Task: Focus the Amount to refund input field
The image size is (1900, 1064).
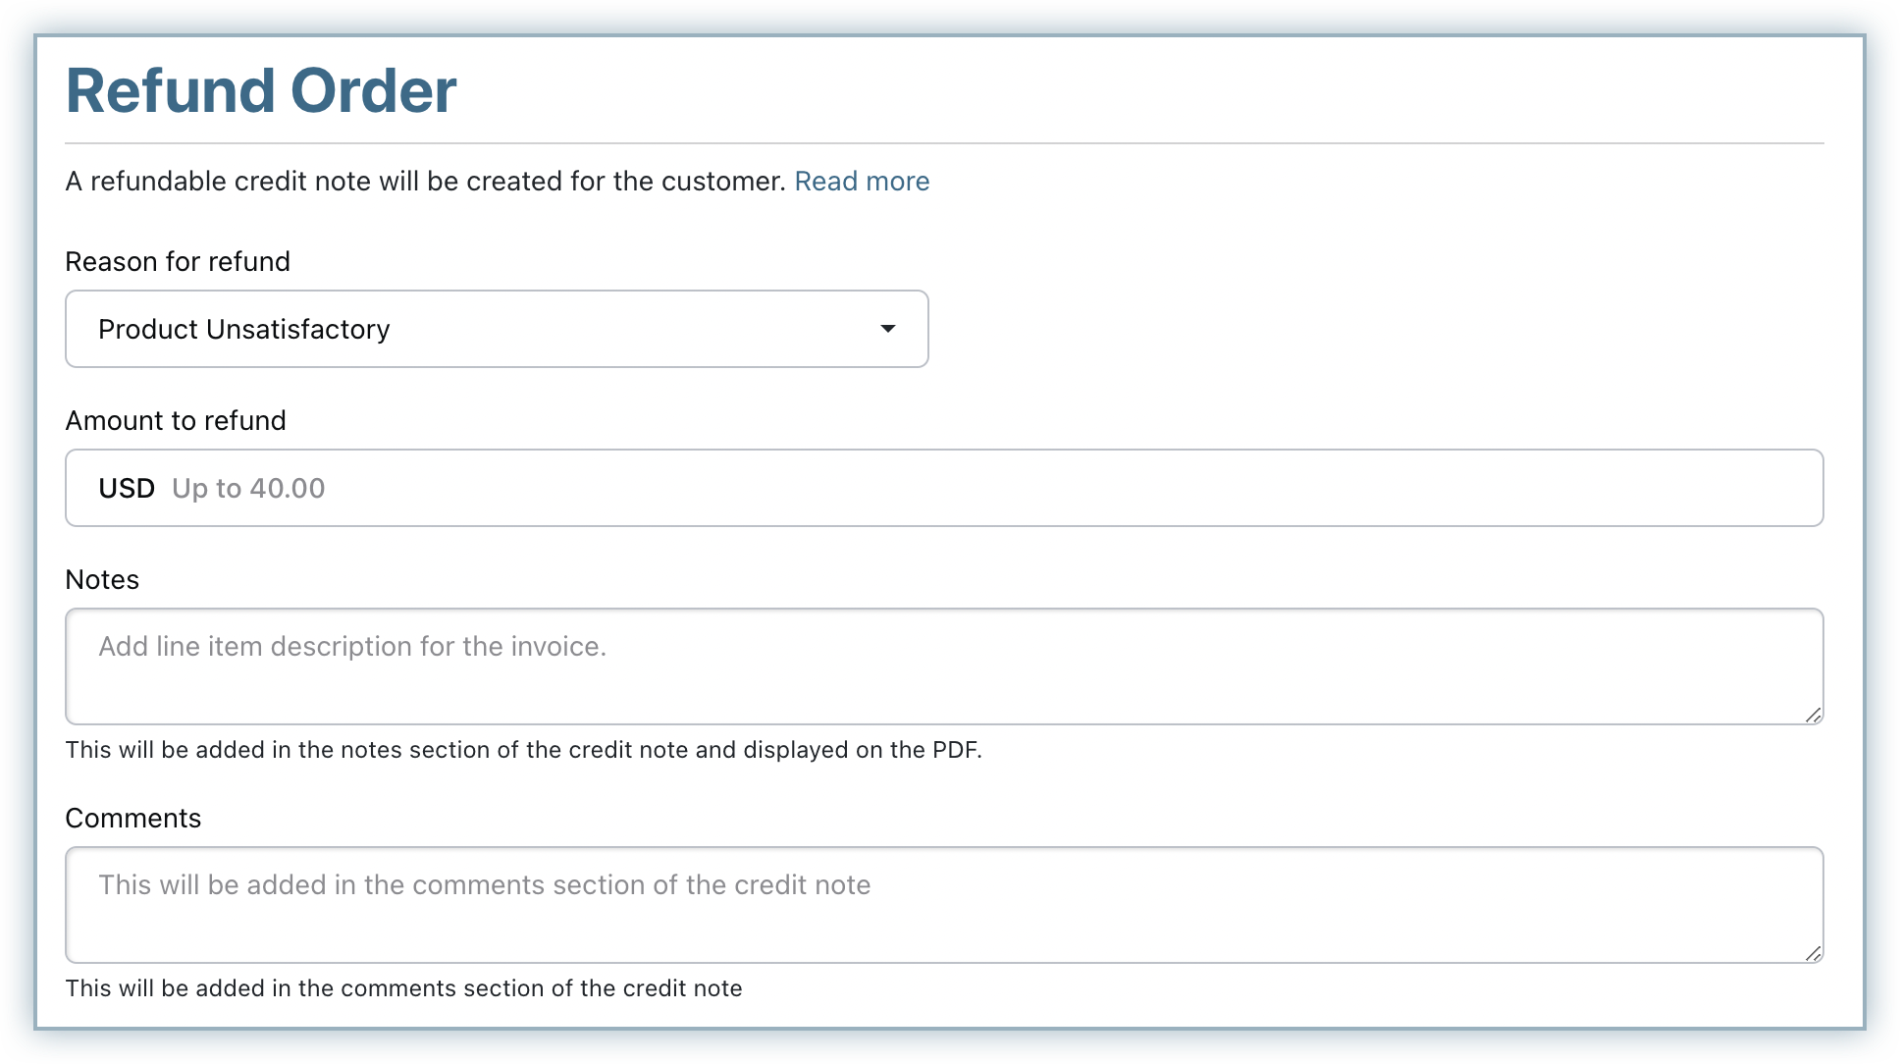Action: point(981,488)
